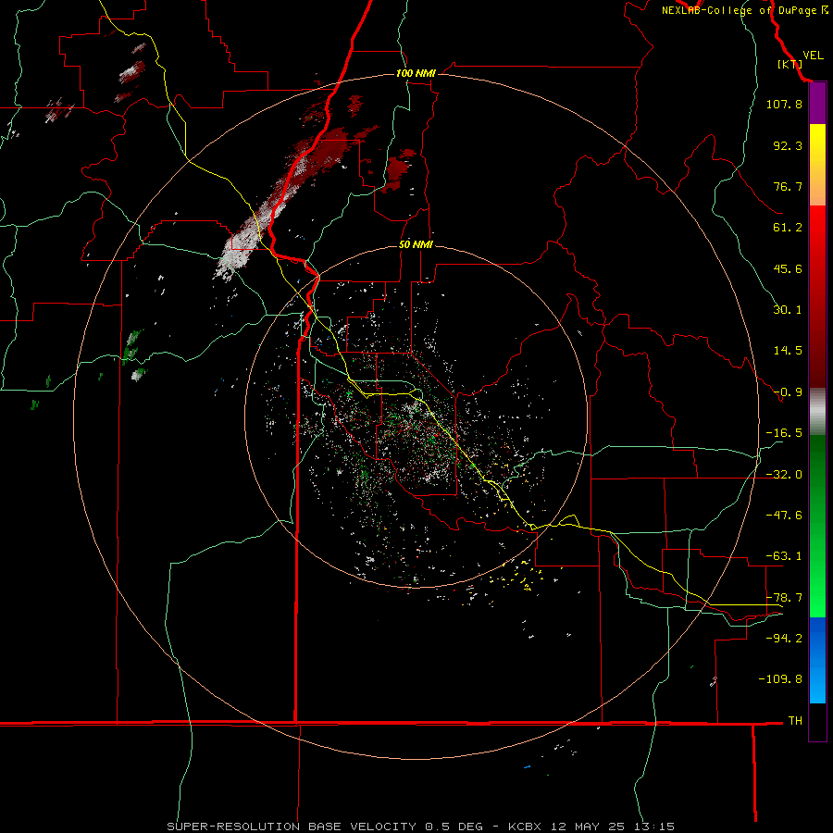The width and height of the screenshot is (833, 833).
Task: Select the "VEL" legend title
Action: 813,56
